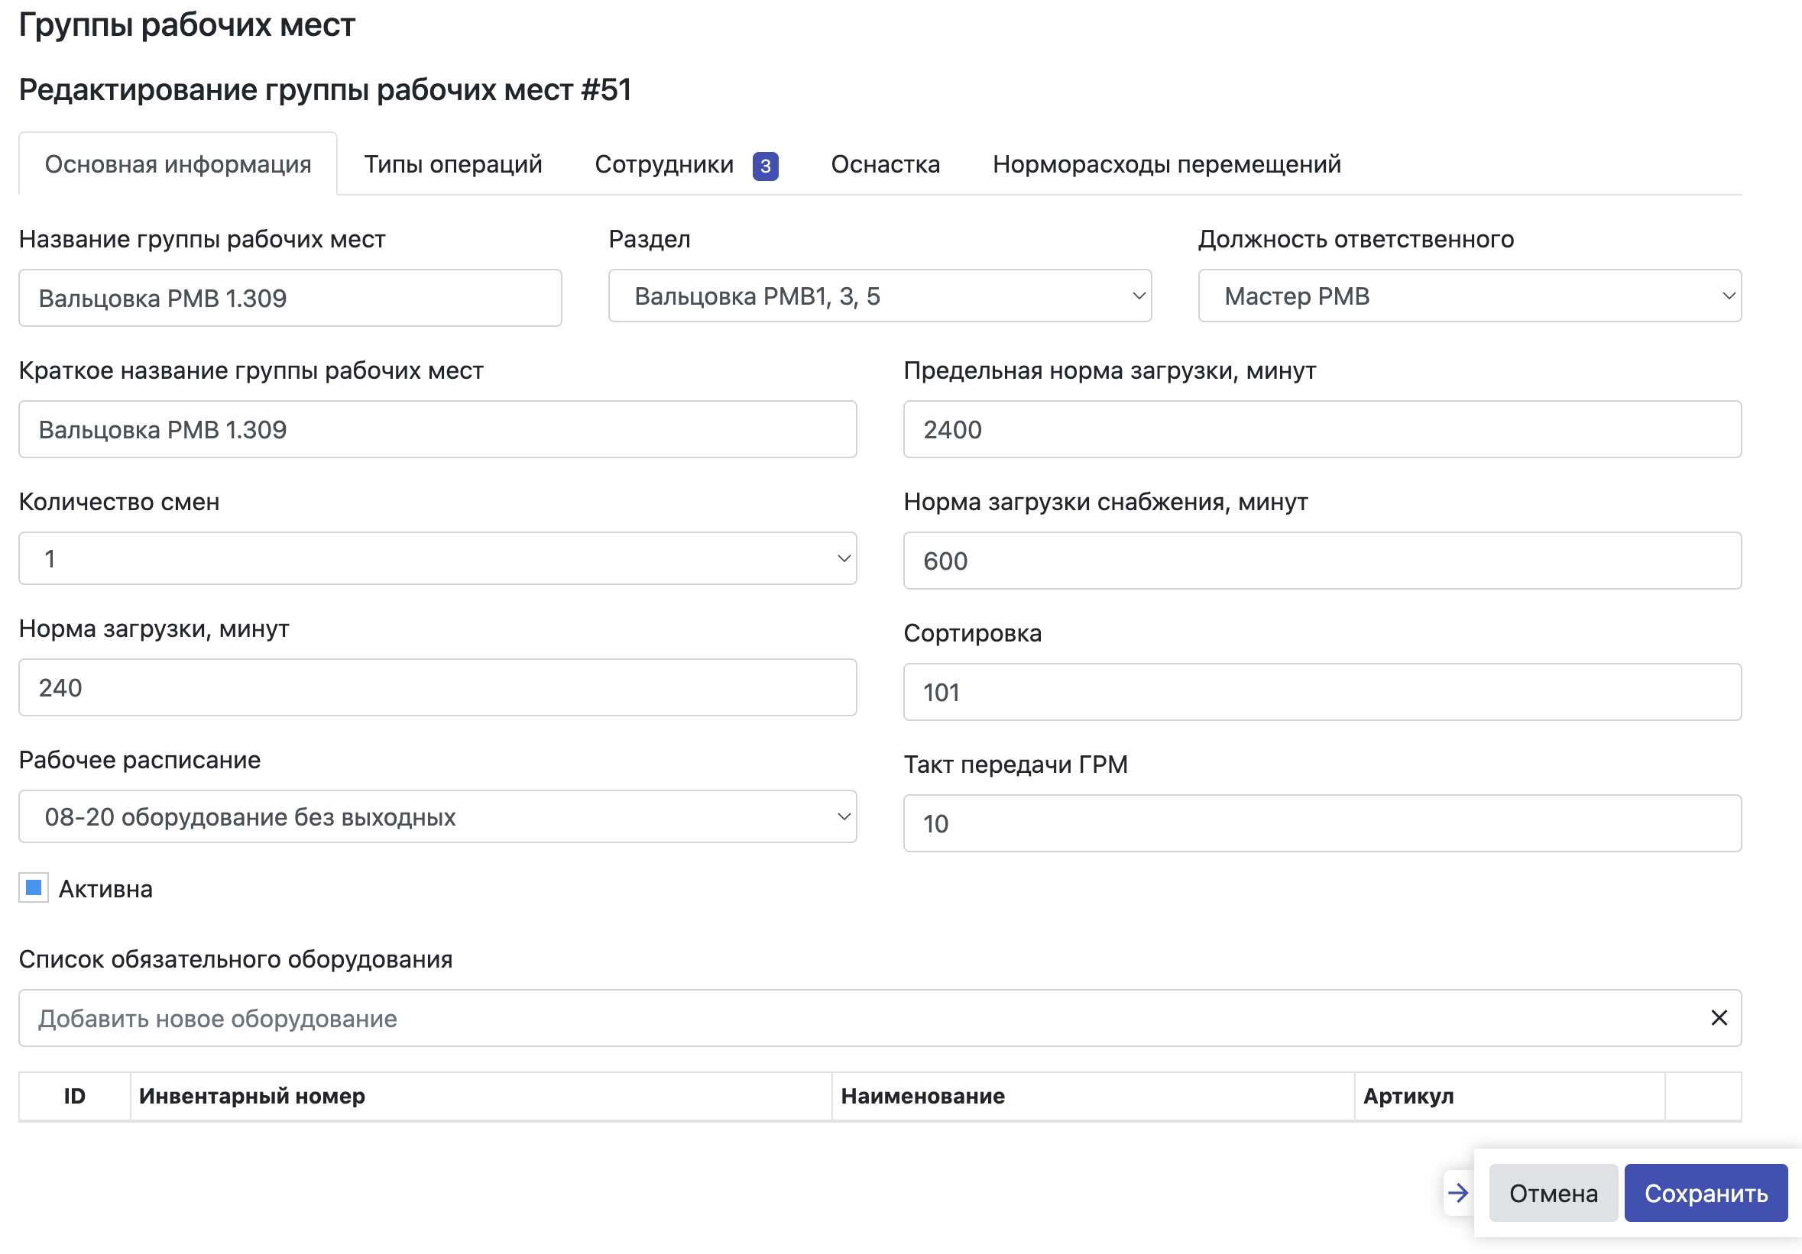Click the Норма загрузки снабжения field

pos(1321,561)
